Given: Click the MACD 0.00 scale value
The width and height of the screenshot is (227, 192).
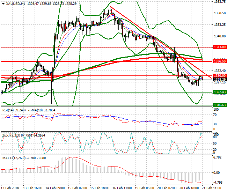Looking at the screenshot, I should coord(217,172).
